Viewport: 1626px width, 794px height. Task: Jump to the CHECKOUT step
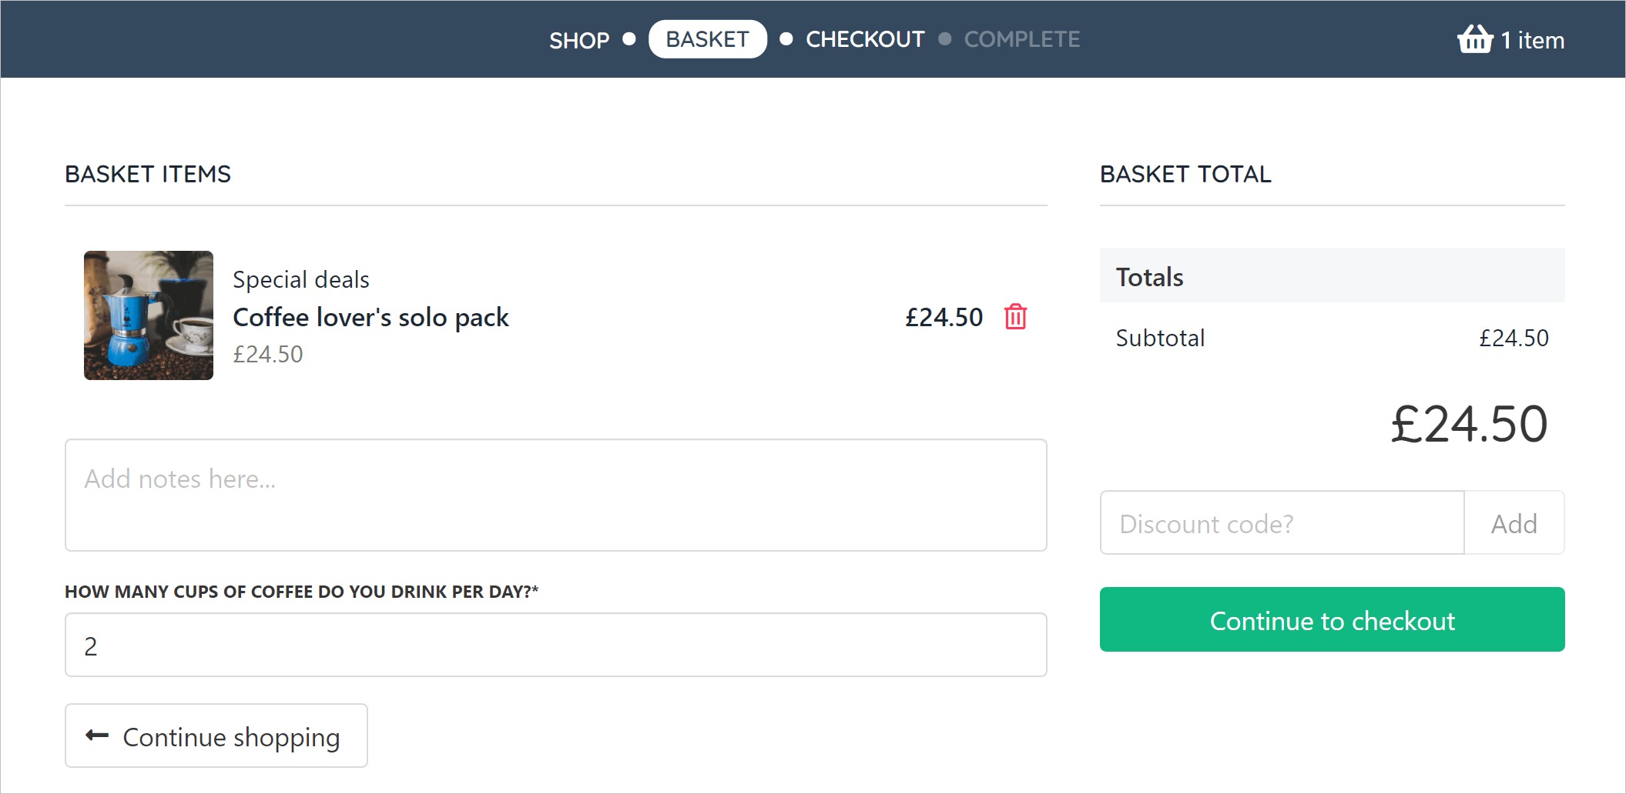click(x=865, y=39)
